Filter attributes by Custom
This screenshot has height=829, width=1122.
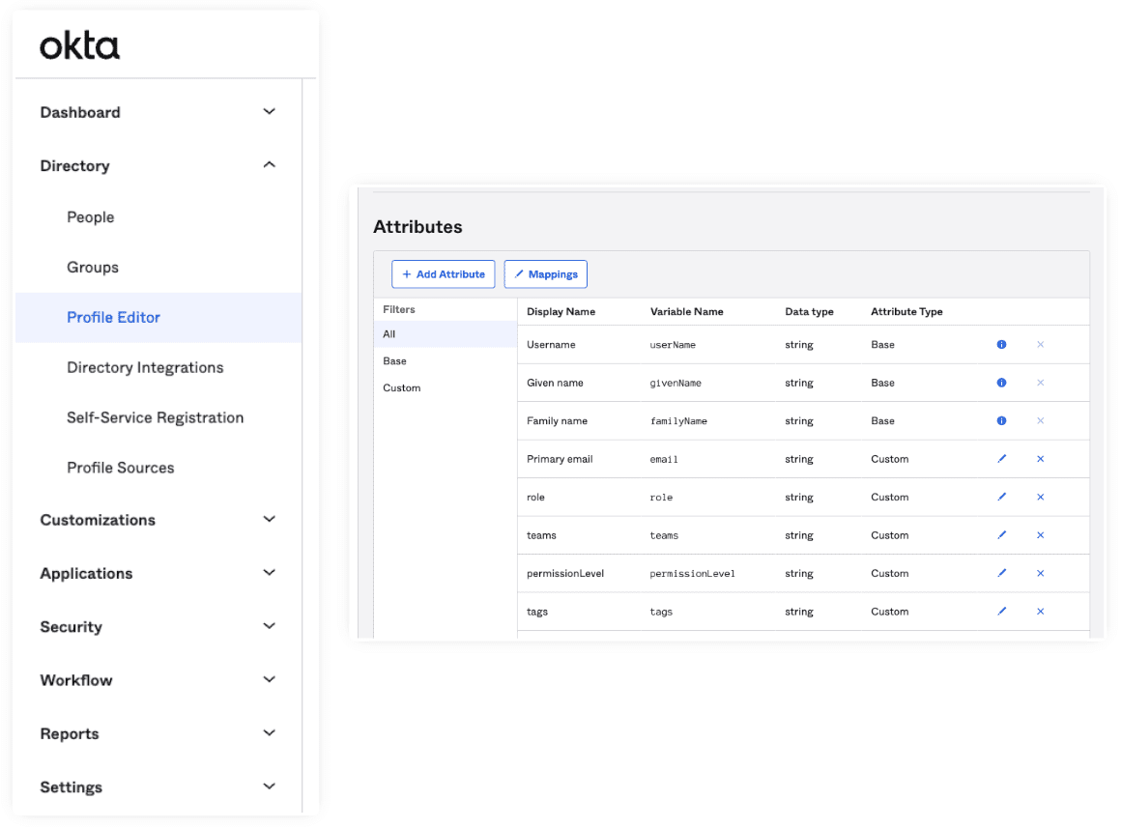click(402, 388)
